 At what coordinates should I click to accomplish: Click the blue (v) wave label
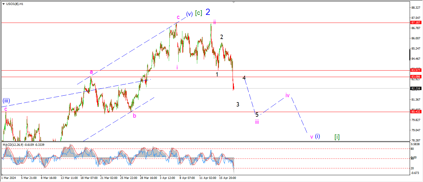pos(189,14)
